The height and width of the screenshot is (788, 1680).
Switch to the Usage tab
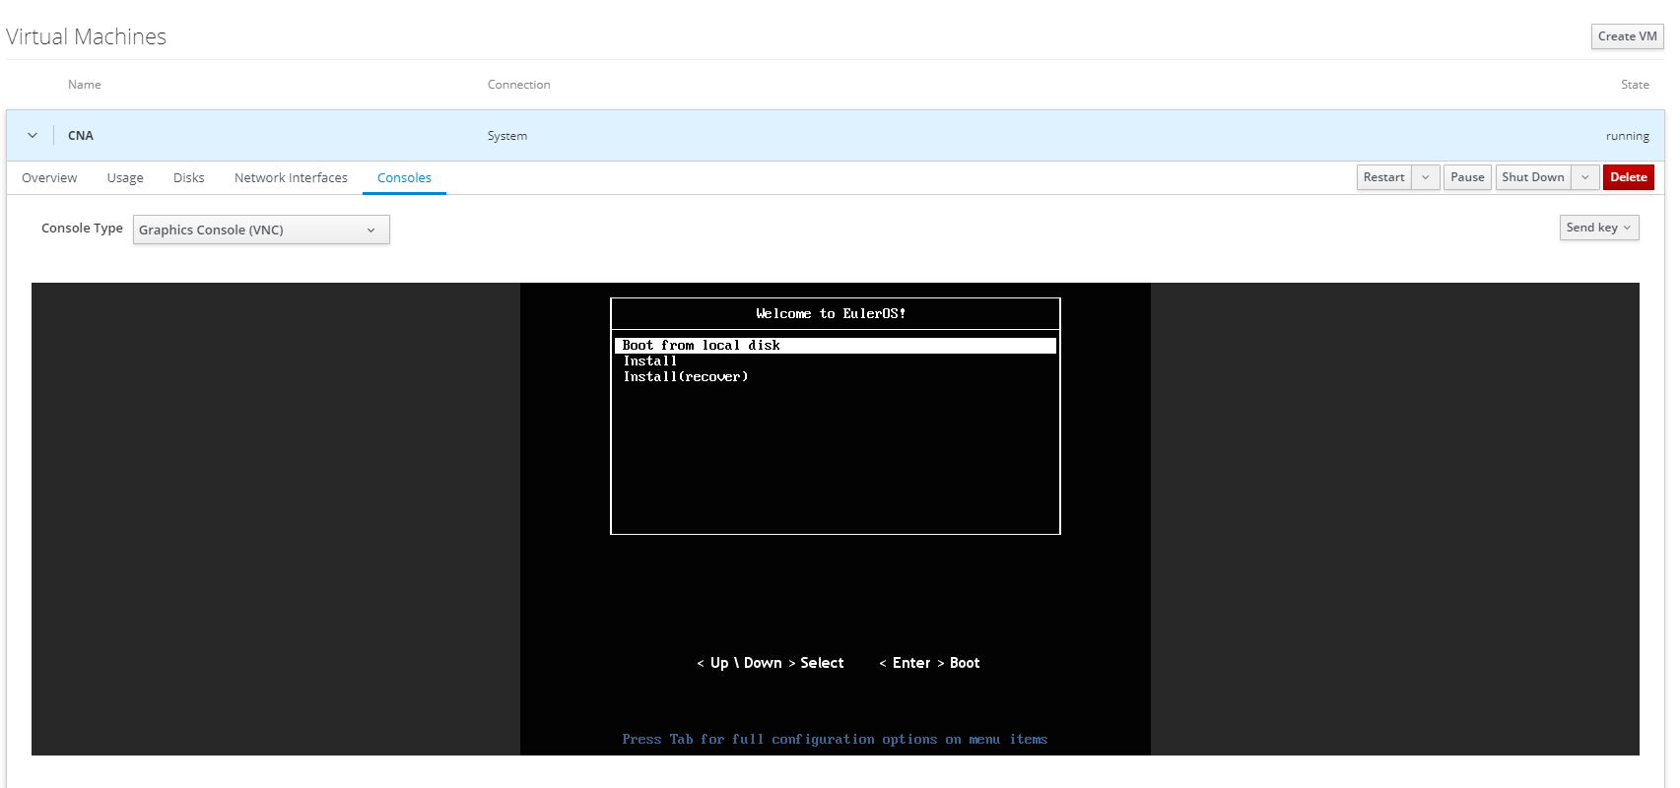pyautogui.click(x=125, y=178)
